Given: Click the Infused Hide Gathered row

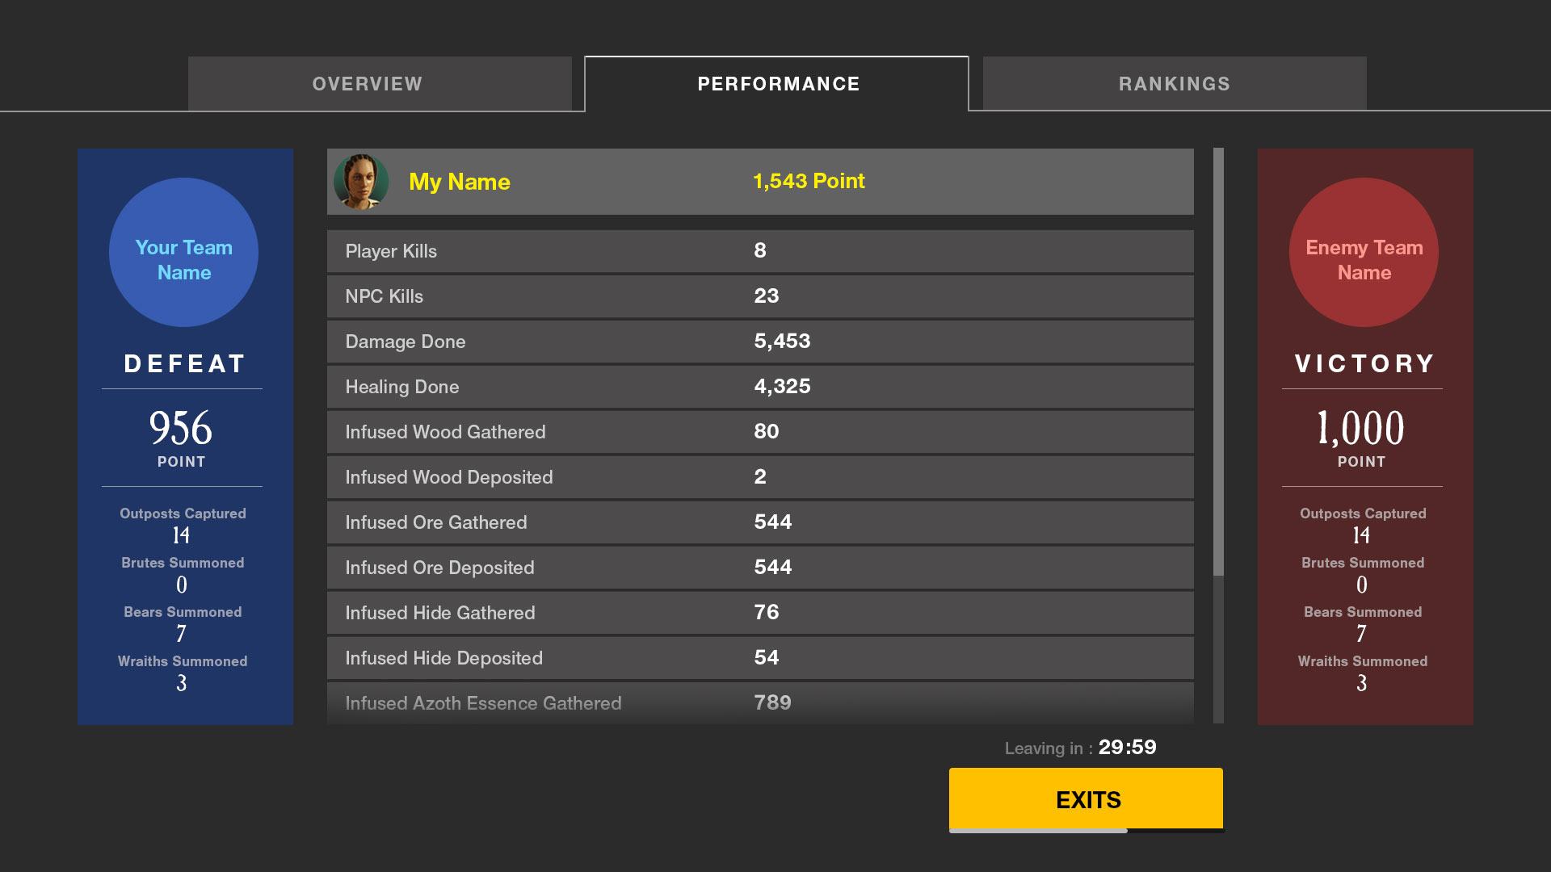Looking at the screenshot, I should point(760,613).
